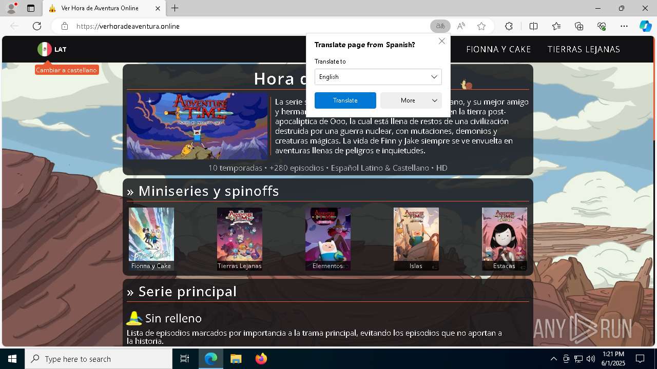The height and width of the screenshot is (369, 657).
Task: Open the Islas miniseries poster
Action: pos(416,239)
